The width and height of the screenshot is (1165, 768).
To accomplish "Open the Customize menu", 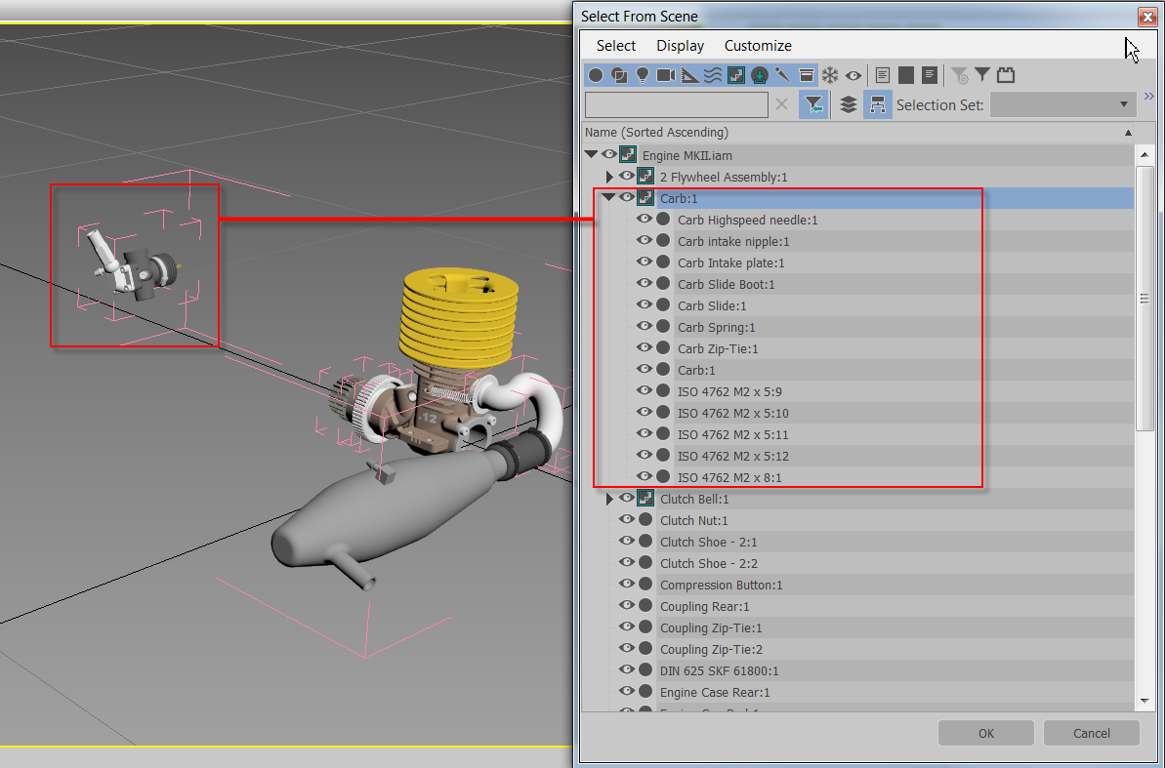I will click(758, 45).
